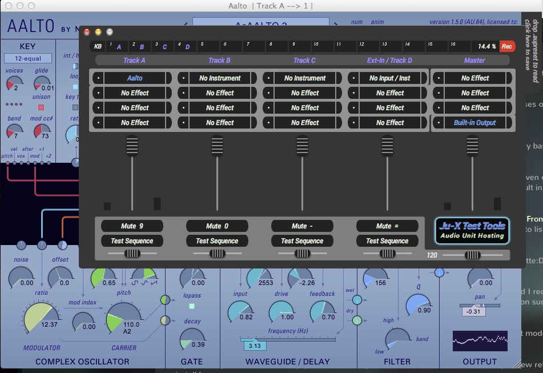543x373 pixels.
Task: Toggle bypass dot beside Built-in Output
Action: pos(439,123)
